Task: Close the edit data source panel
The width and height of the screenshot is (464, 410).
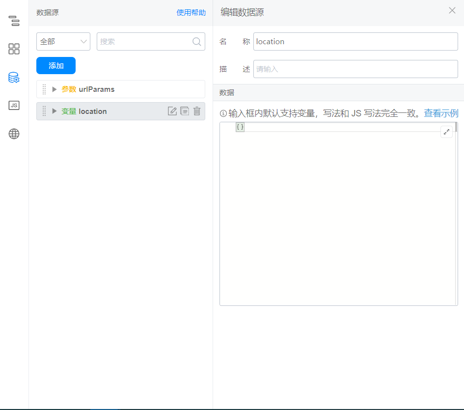Action: (x=452, y=10)
